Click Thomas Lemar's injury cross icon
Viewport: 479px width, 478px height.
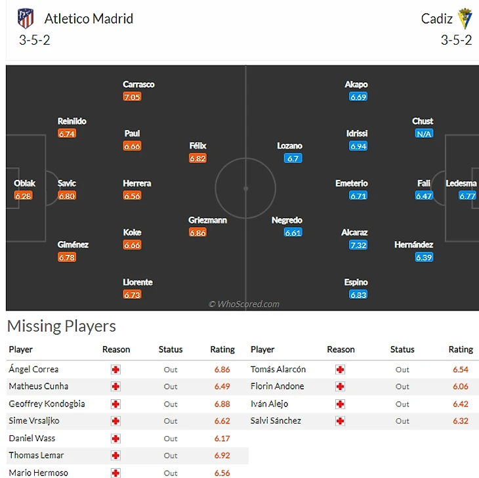(116, 455)
